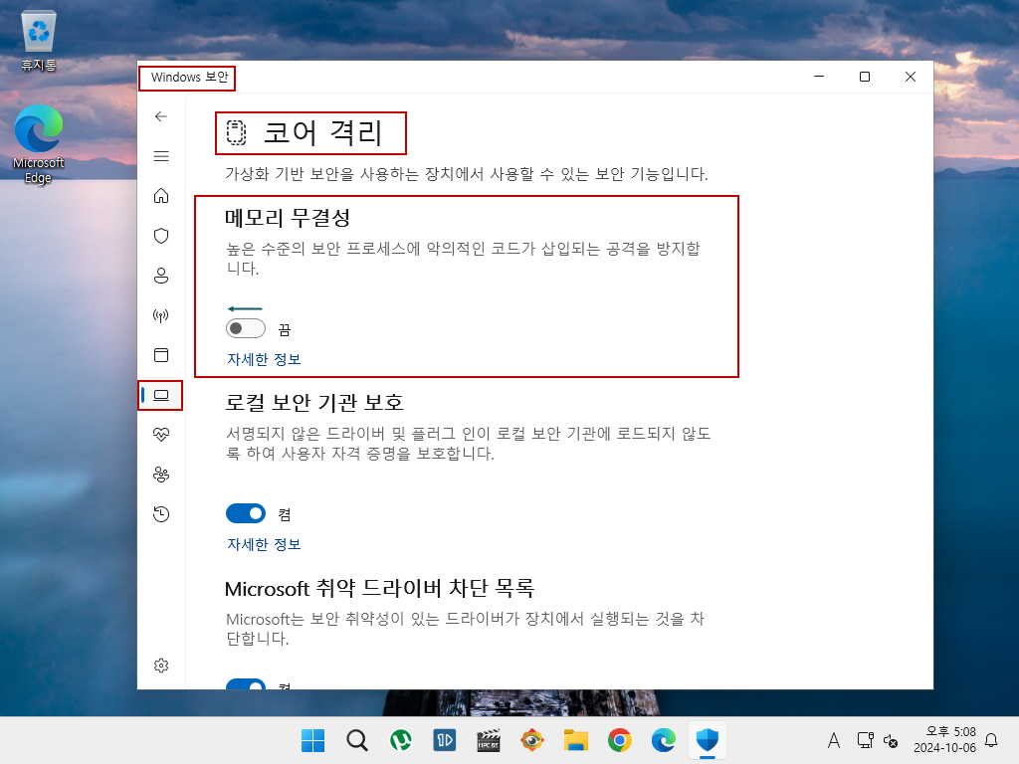Maximize the Windows 보안 window
1019x764 pixels.
point(865,77)
